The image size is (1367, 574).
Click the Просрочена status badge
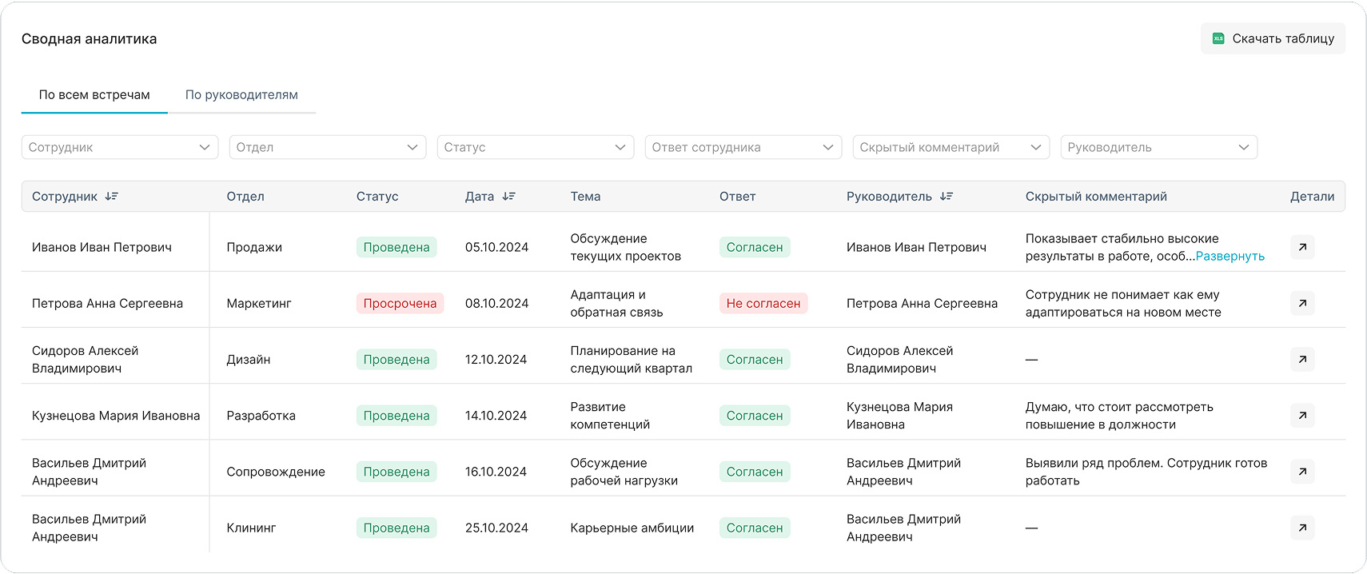(x=400, y=303)
